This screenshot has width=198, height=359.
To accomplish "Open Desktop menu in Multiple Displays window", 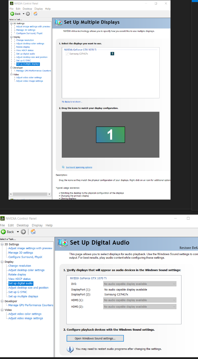I will [x=27, y=9].
